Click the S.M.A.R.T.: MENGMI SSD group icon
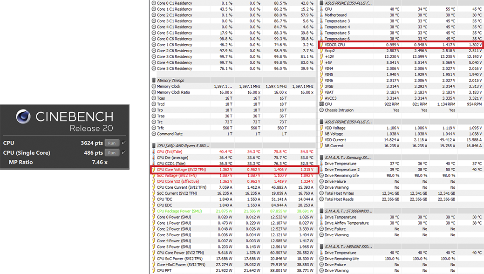 tap(321, 247)
